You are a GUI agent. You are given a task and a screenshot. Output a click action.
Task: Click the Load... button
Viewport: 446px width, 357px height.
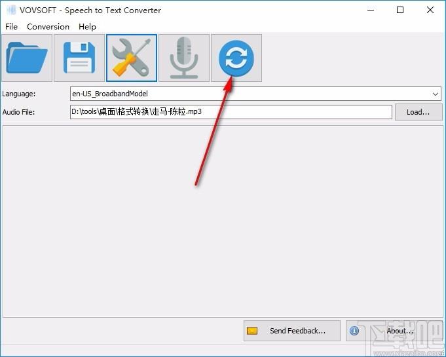click(x=418, y=112)
